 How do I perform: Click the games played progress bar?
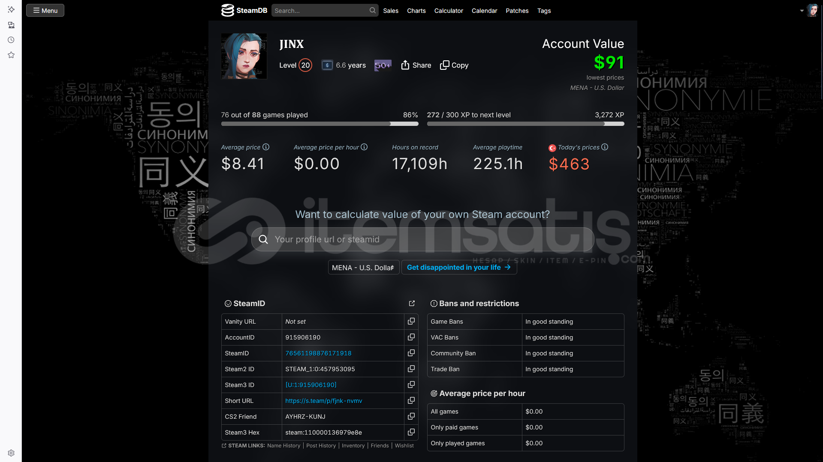[320, 124]
